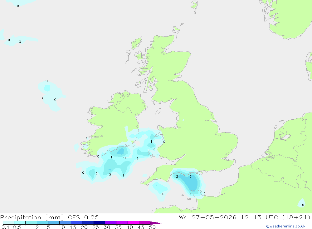Click the '0' value over continental Europe, bottom right
The width and height of the screenshot is (312, 229).
[x=303, y=205]
